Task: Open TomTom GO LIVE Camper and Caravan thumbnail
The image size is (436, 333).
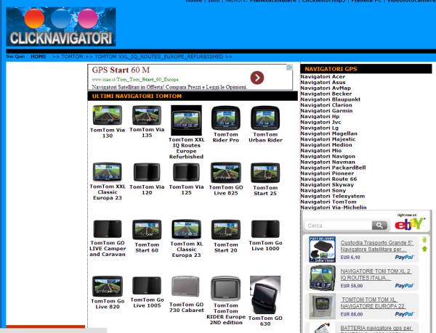Action: coord(108,229)
